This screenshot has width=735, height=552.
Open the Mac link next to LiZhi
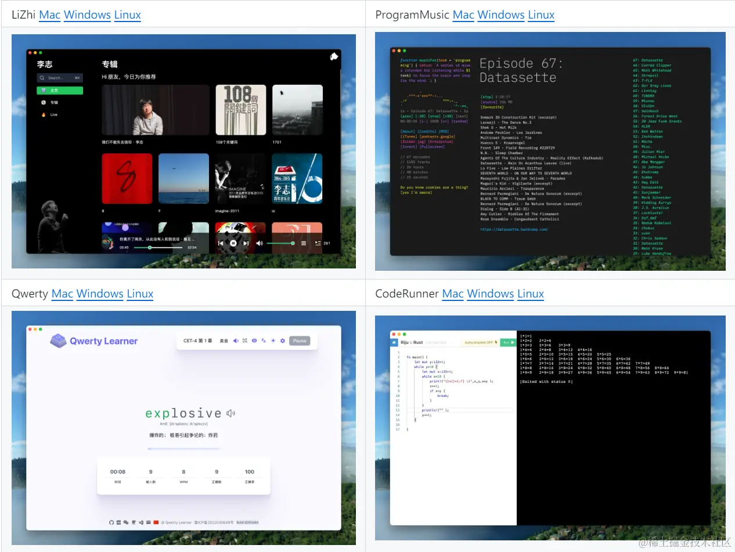pyautogui.click(x=50, y=15)
